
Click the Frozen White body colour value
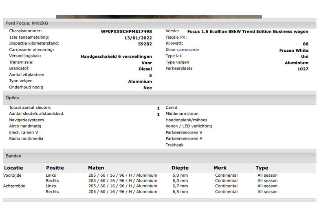pos(293,50)
